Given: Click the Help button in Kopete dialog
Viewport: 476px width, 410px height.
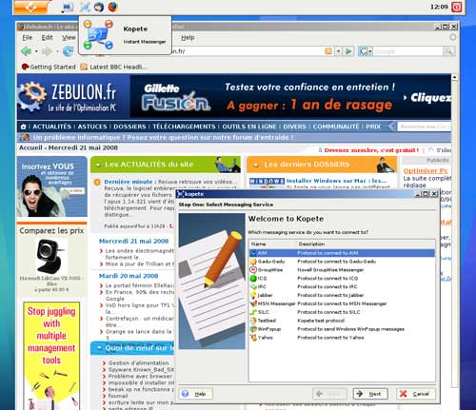Looking at the screenshot, I should pos(195,394).
